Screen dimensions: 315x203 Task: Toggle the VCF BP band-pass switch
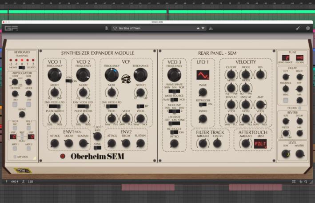click(x=140, y=106)
